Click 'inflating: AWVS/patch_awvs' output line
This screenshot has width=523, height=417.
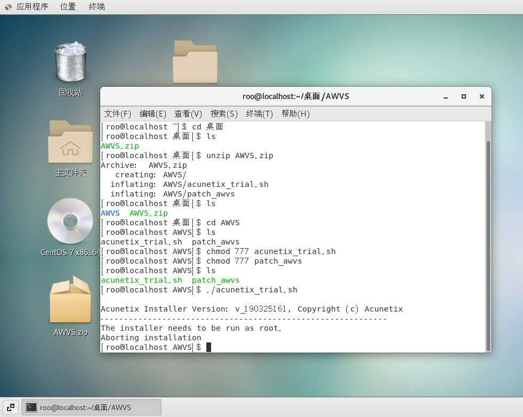(x=172, y=194)
